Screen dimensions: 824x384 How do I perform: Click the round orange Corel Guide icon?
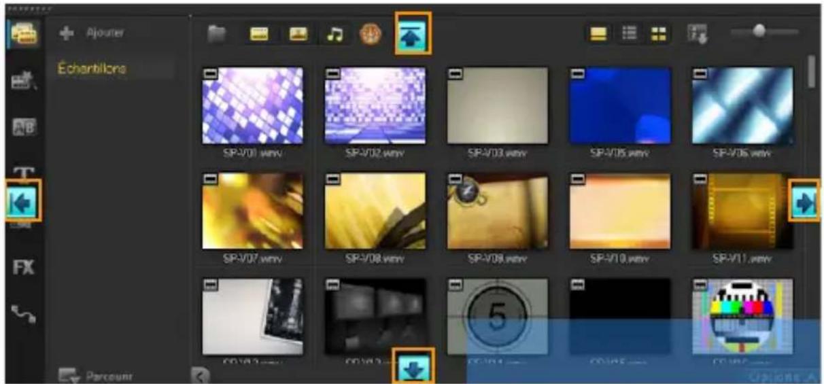click(x=371, y=35)
